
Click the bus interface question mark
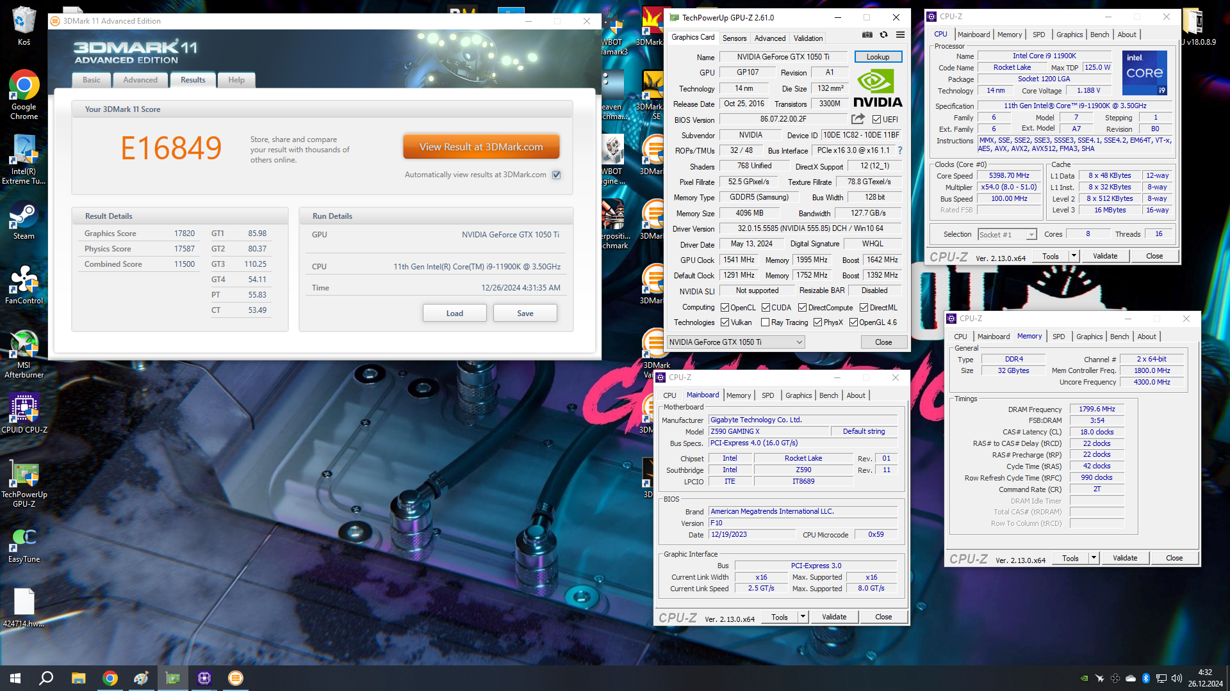click(900, 150)
